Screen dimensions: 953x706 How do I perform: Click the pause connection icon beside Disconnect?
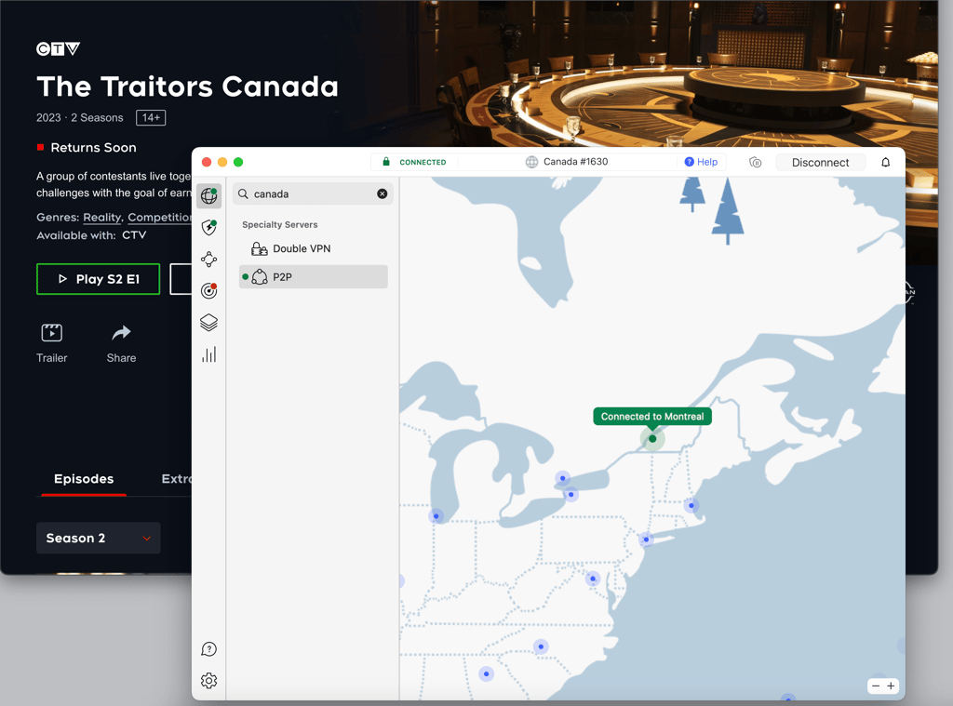coord(756,162)
